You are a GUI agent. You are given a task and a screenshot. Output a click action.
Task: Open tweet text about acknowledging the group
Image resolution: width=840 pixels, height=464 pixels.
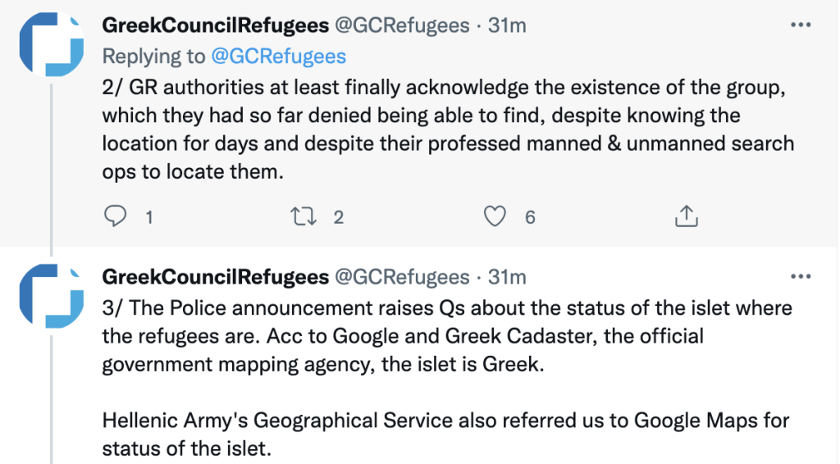pyautogui.click(x=448, y=130)
